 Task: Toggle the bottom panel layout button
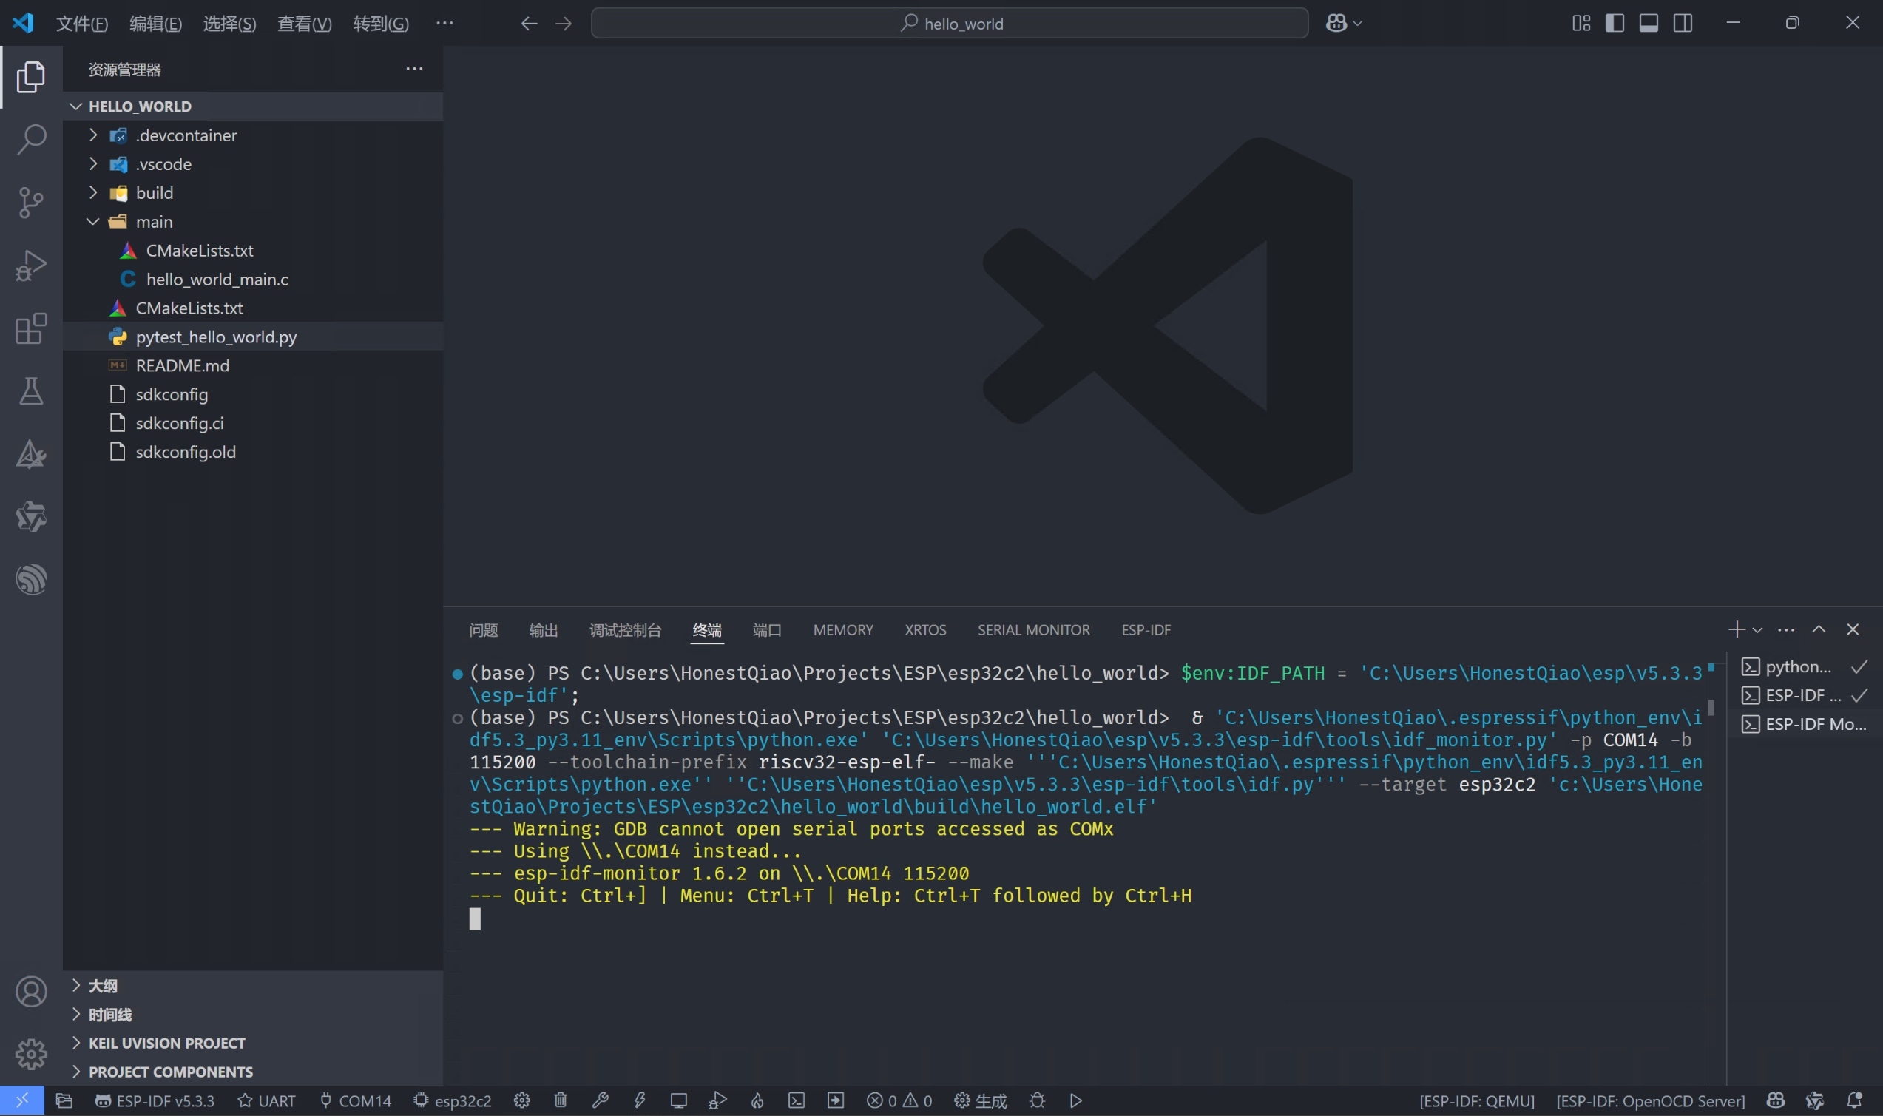coord(1649,24)
